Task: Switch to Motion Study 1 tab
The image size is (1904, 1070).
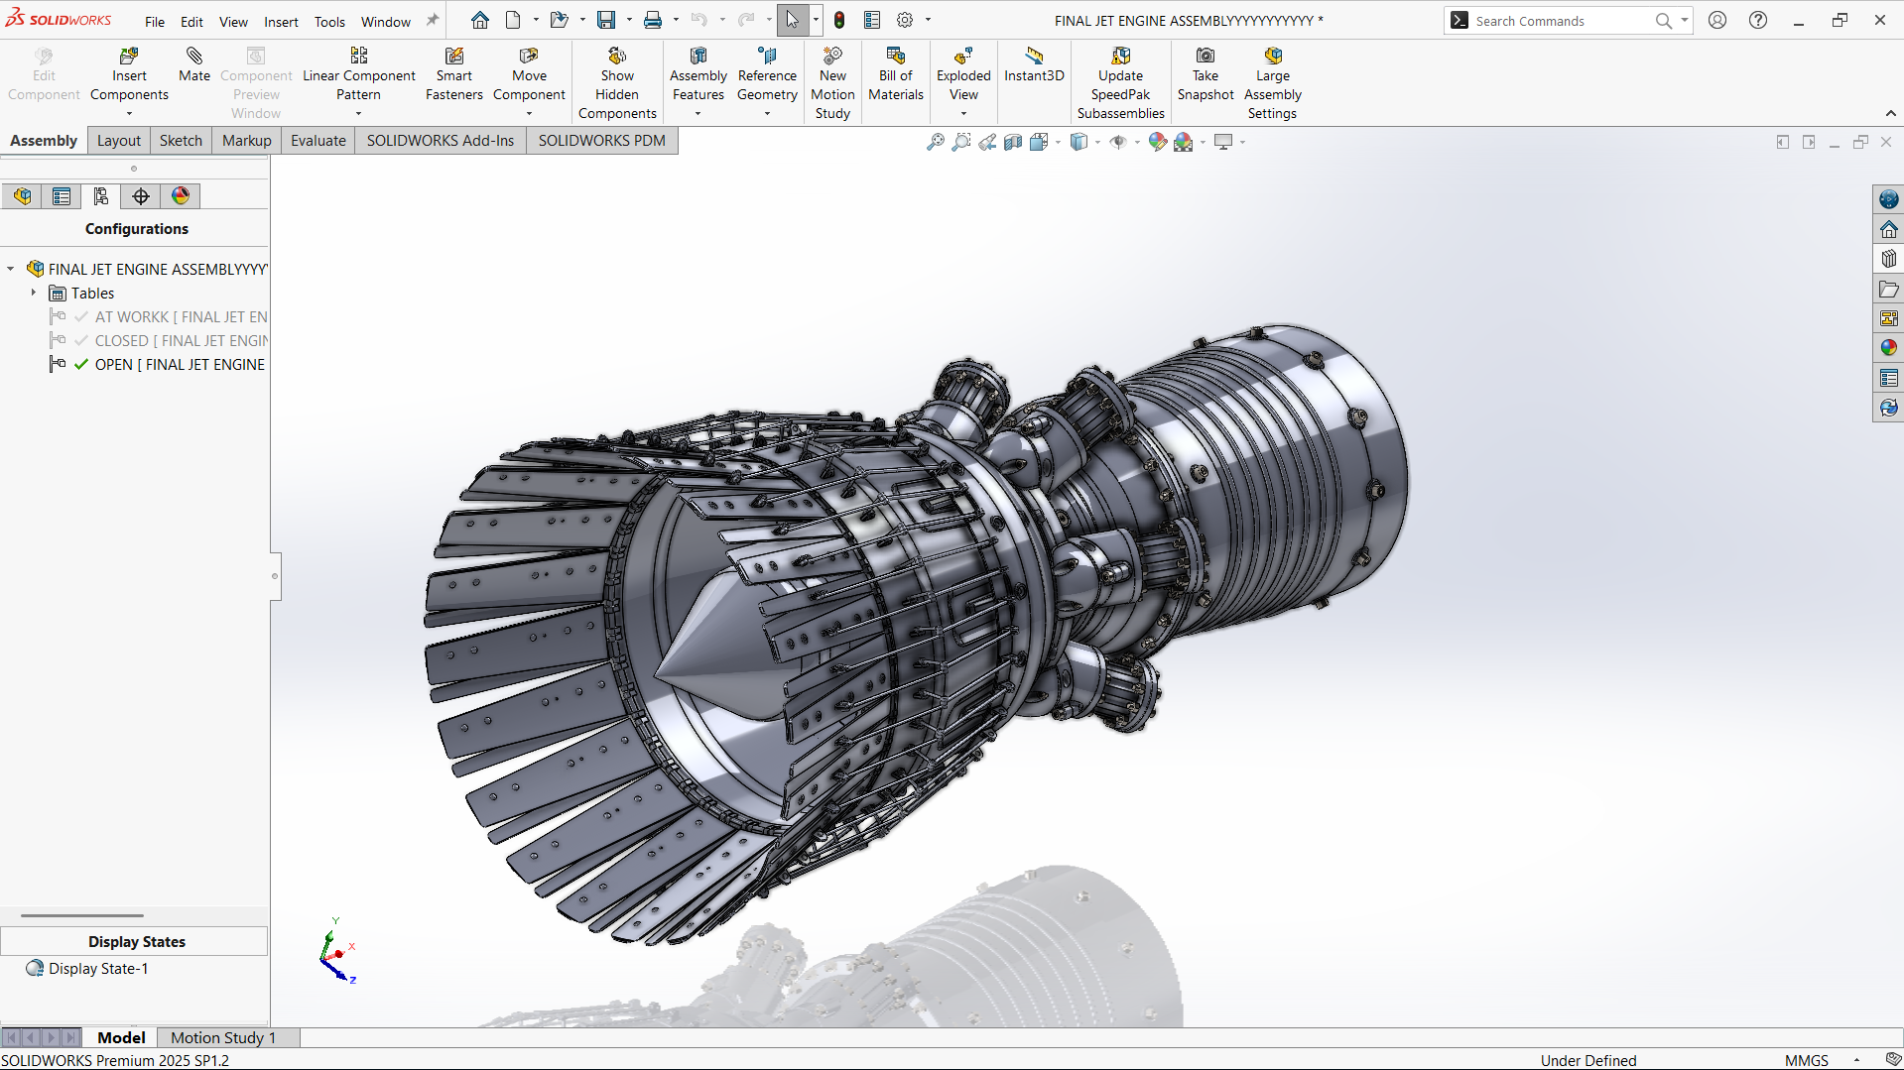Action: (222, 1037)
